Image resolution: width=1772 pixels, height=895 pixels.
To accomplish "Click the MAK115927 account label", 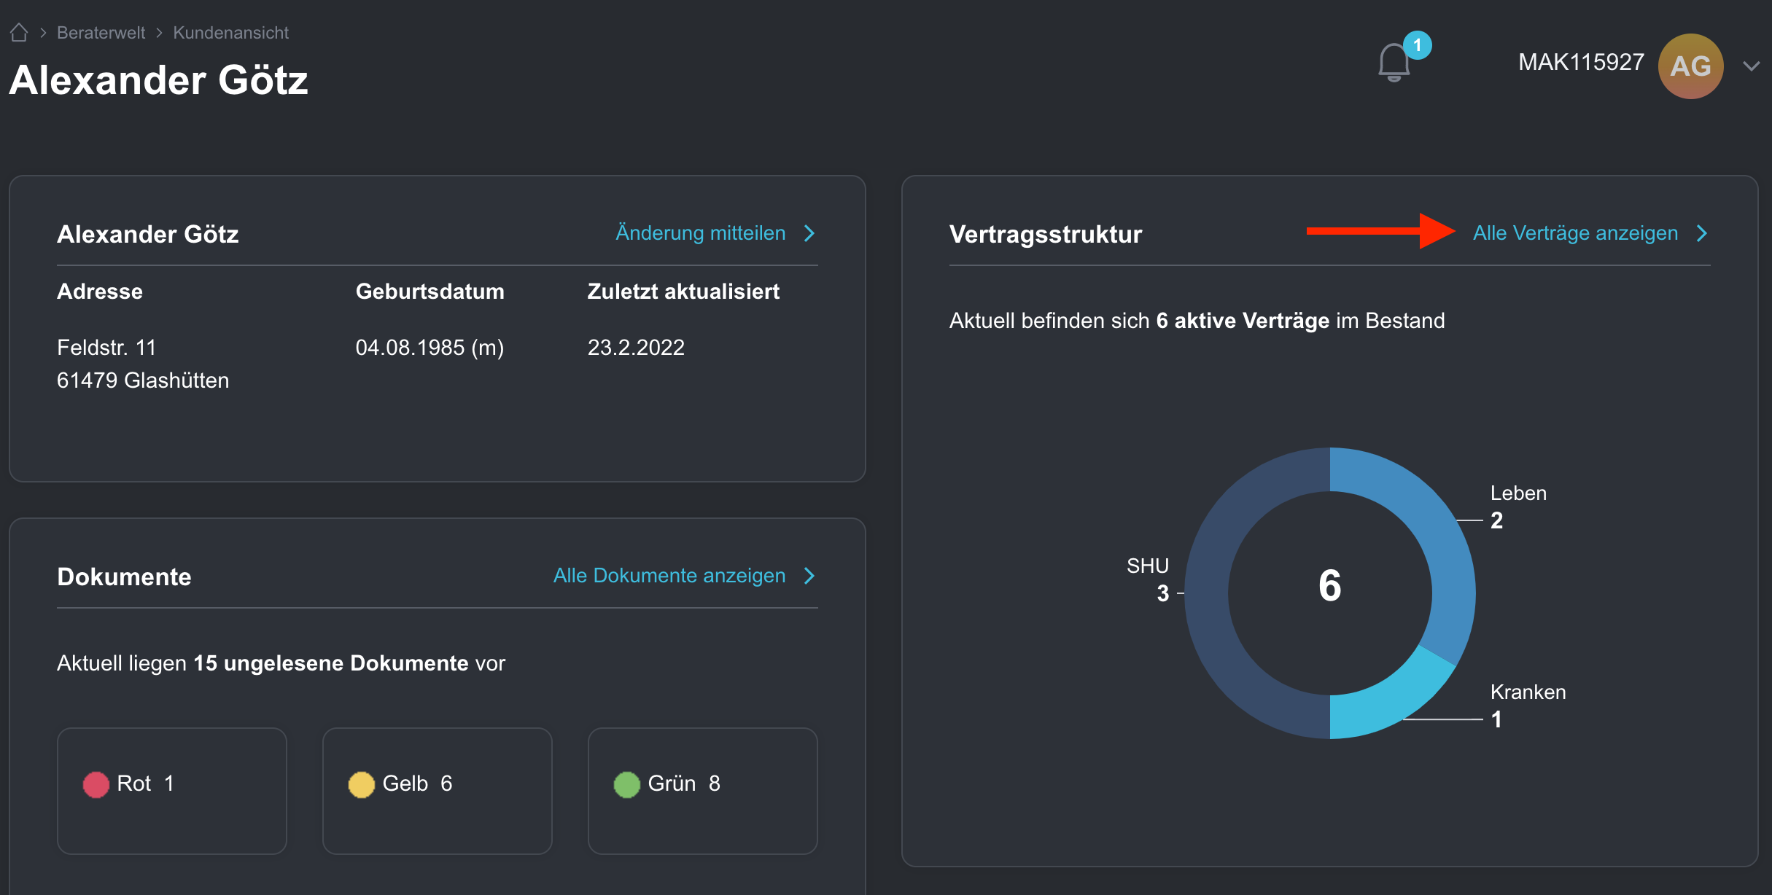I will 1580,63.
